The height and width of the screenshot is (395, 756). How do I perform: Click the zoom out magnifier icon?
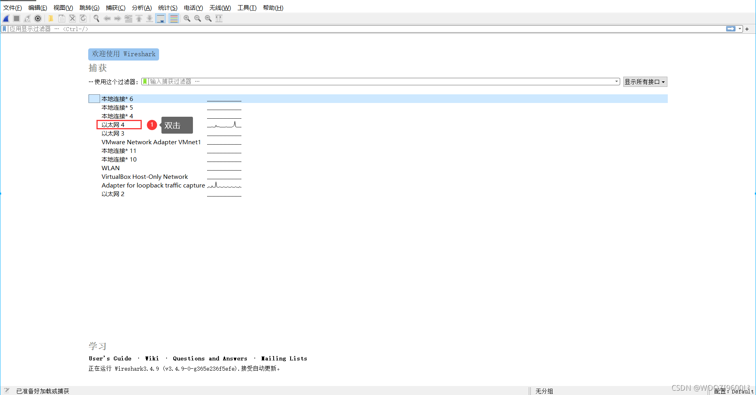[198, 18]
